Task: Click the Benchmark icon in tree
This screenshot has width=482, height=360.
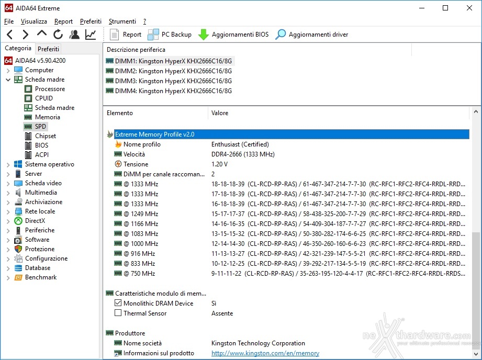Action: click(x=18, y=277)
